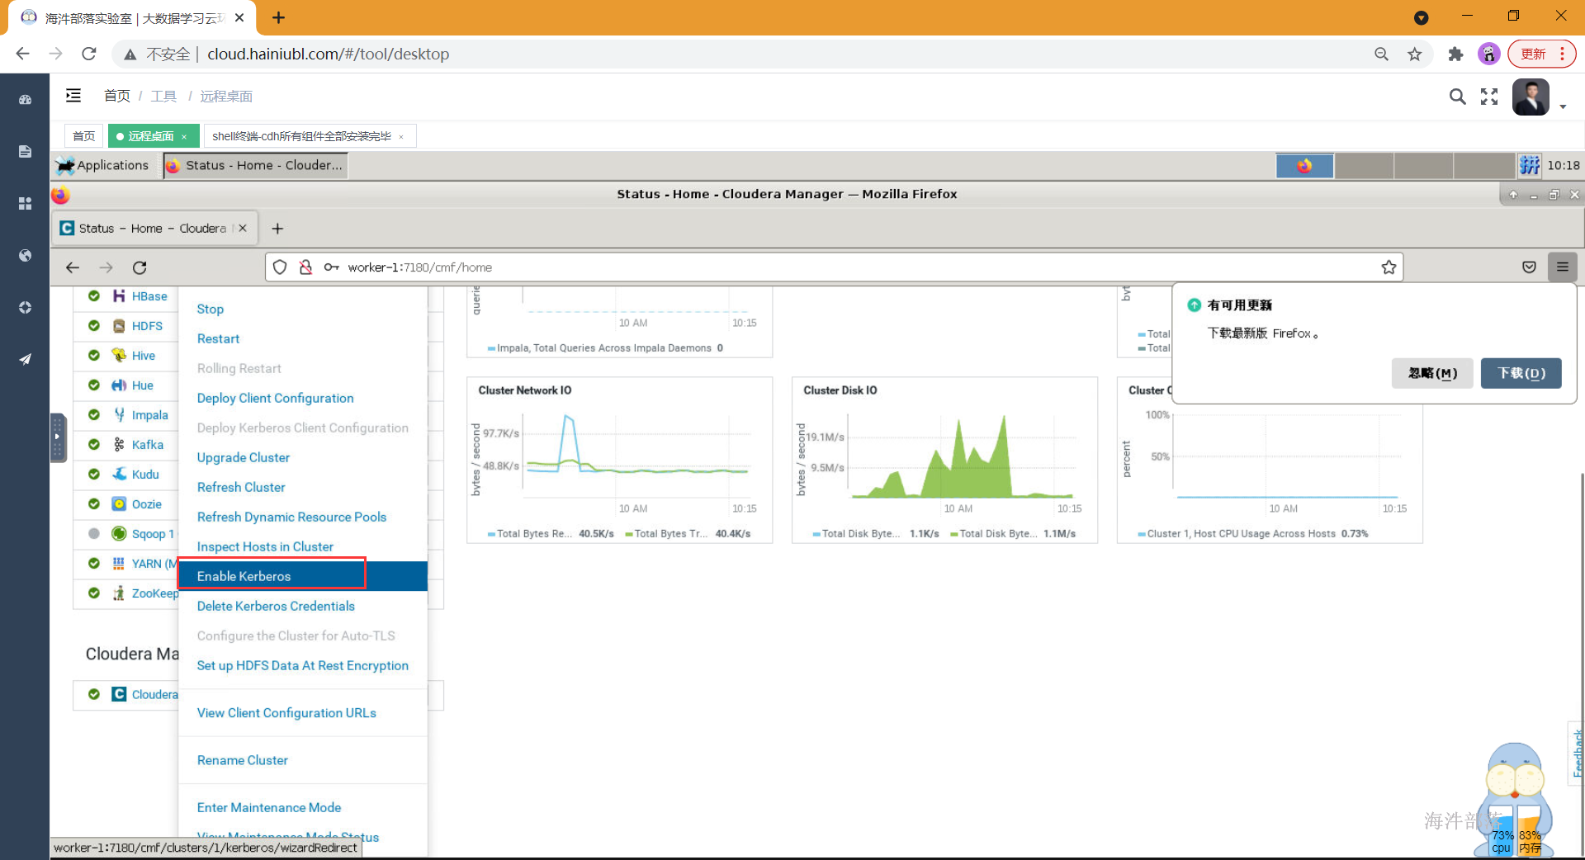The height and width of the screenshot is (860, 1585).
Task: Toggle fullscreen in the Hainiu page header
Action: (1489, 97)
